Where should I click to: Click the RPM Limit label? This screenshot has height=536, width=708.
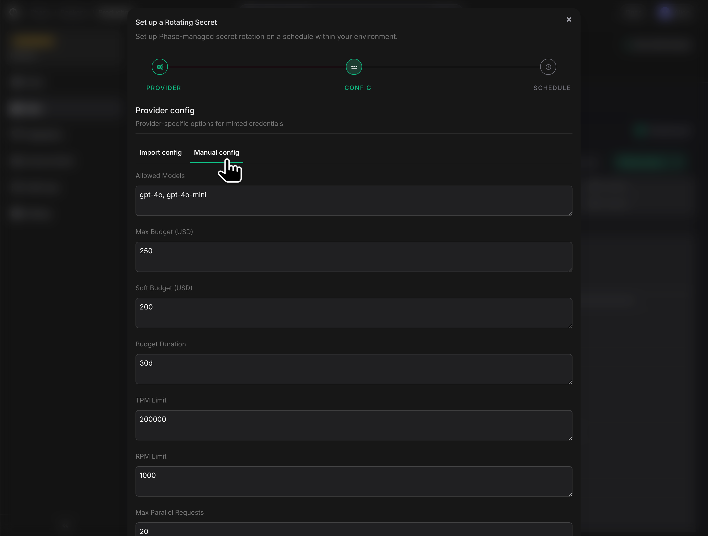[151, 456]
